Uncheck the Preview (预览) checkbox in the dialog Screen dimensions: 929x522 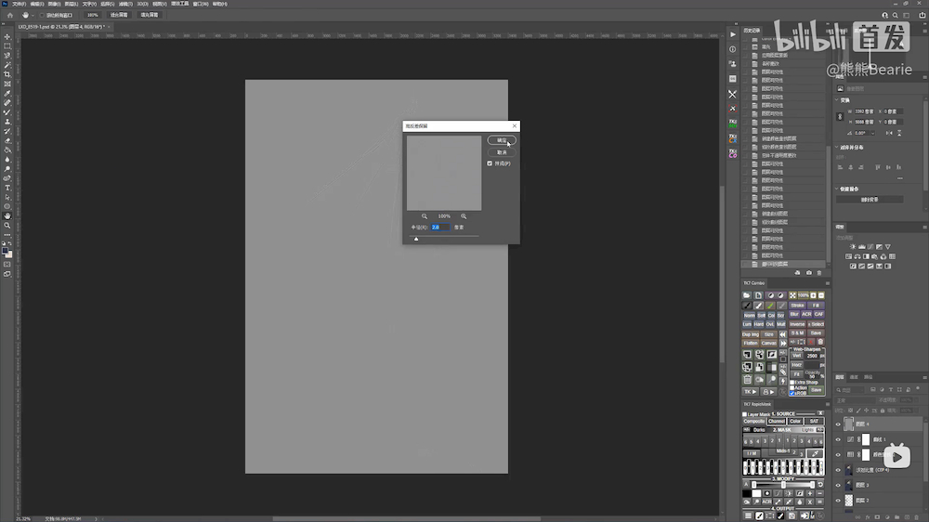(x=490, y=163)
